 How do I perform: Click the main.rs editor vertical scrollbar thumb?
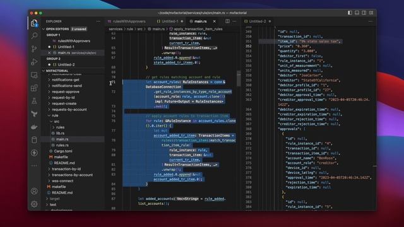tap(239, 78)
